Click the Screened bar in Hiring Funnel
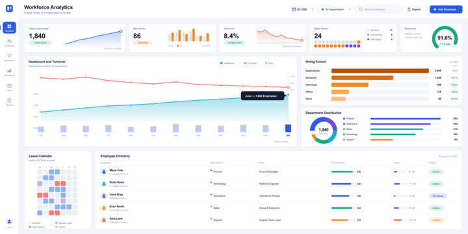468x234 pixels. [x=362, y=77]
